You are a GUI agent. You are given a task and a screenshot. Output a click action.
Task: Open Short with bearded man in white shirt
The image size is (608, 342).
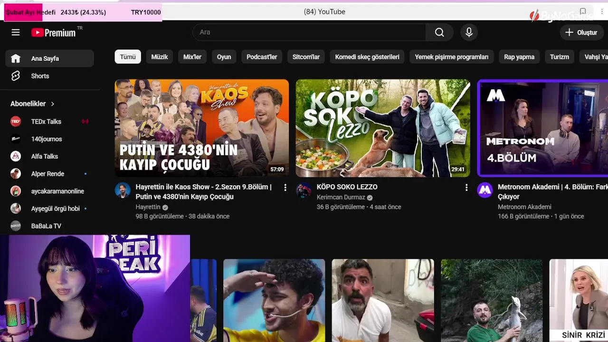[383, 300]
